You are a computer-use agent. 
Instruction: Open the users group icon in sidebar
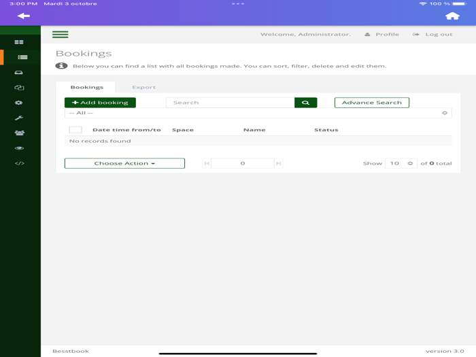(x=20, y=133)
